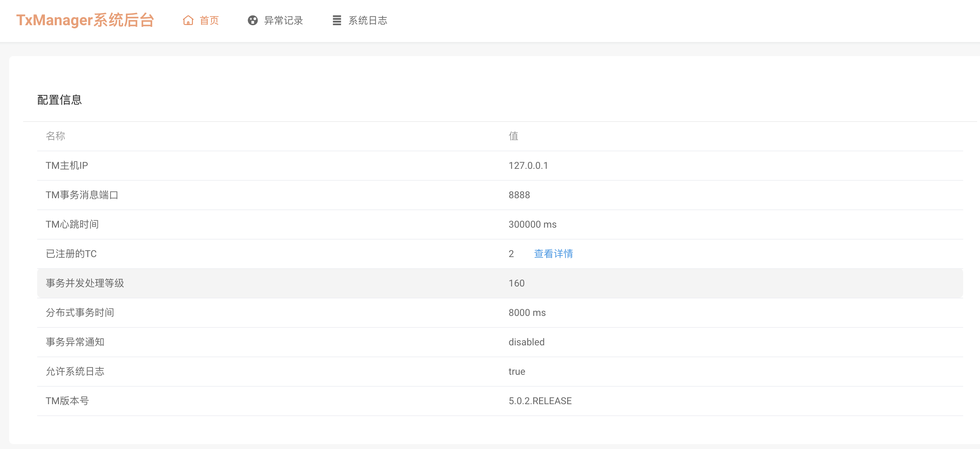Select the TM事务消息端口 row

pyautogui.click(x=82, y=195)
